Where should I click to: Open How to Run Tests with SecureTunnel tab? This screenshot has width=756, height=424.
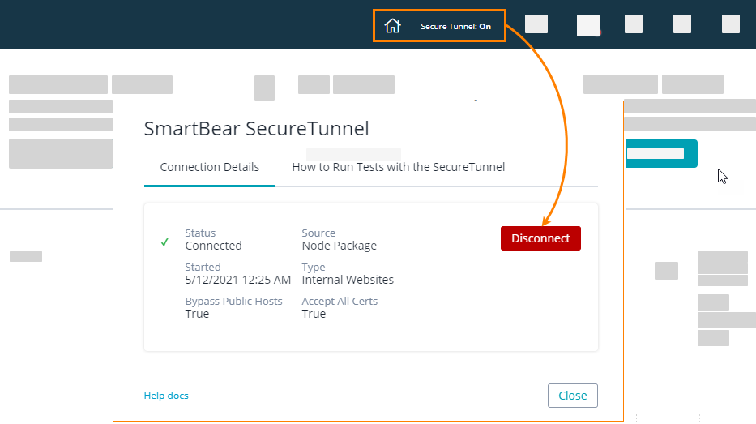pos(398,167)
